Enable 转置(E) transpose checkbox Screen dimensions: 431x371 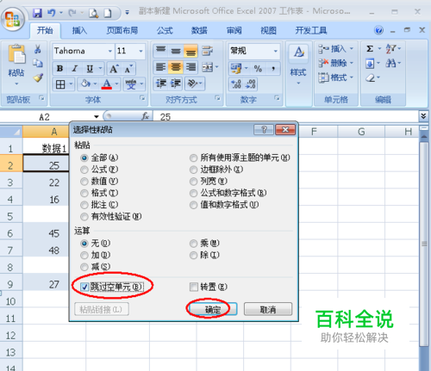tap(209, 287)
